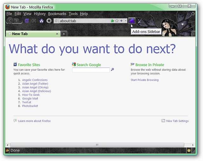
Task: Click the round gray button beside Home
Action: click(49, 21)
